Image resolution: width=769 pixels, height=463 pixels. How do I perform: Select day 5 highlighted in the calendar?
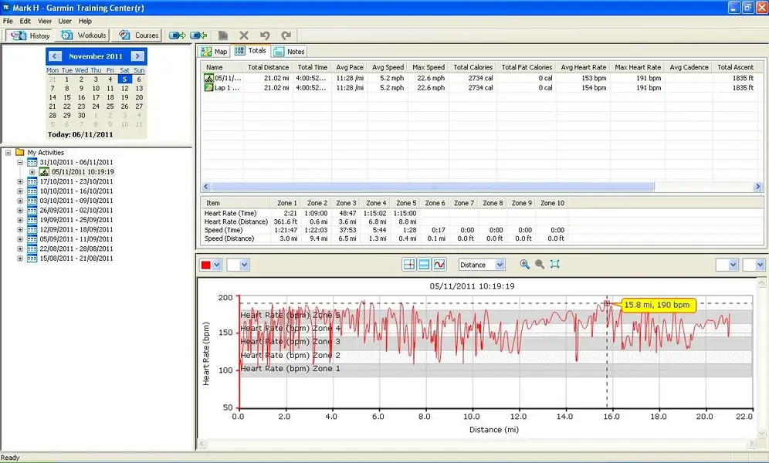pos(124,79)
